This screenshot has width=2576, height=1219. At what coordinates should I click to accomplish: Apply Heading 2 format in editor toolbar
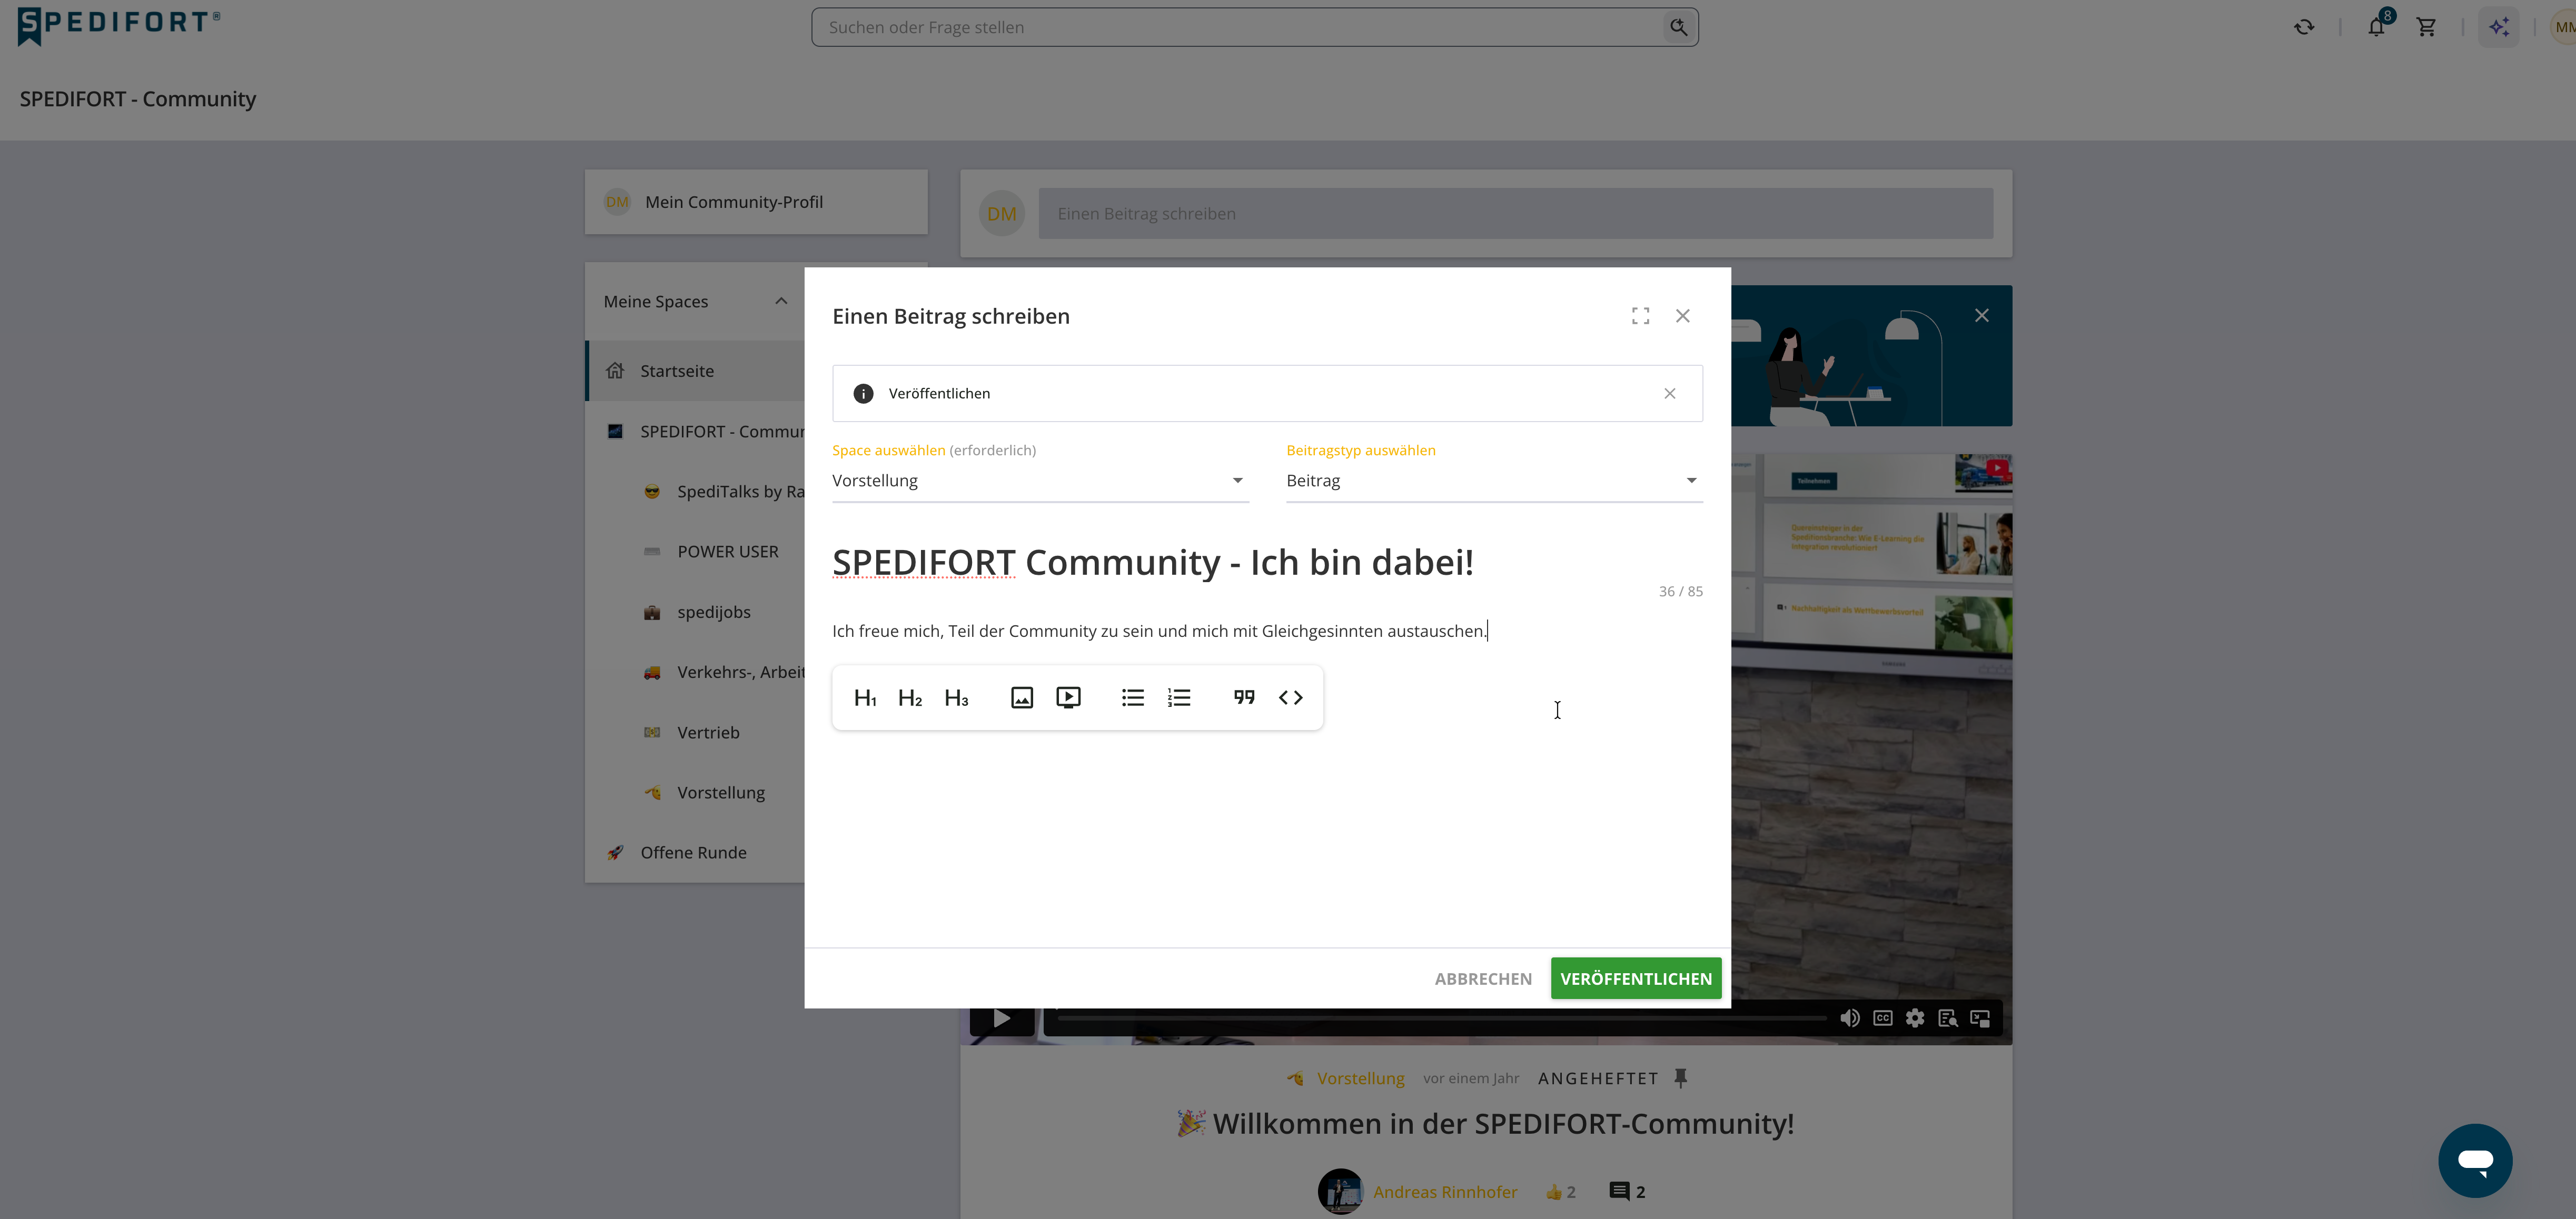[910, 697]
